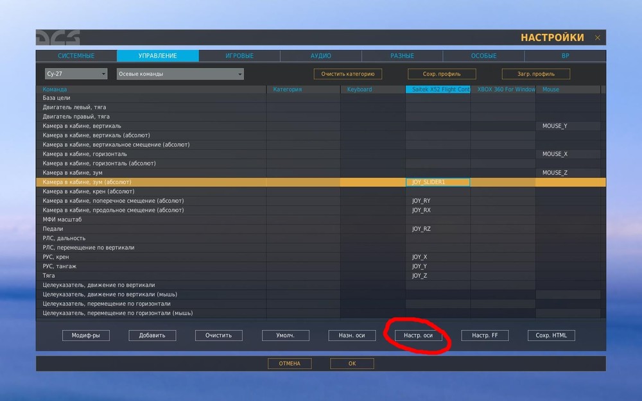
Task: Open the ИГРОВЫЕ tab
Action: pyautogui.click(x=239, y=56)
